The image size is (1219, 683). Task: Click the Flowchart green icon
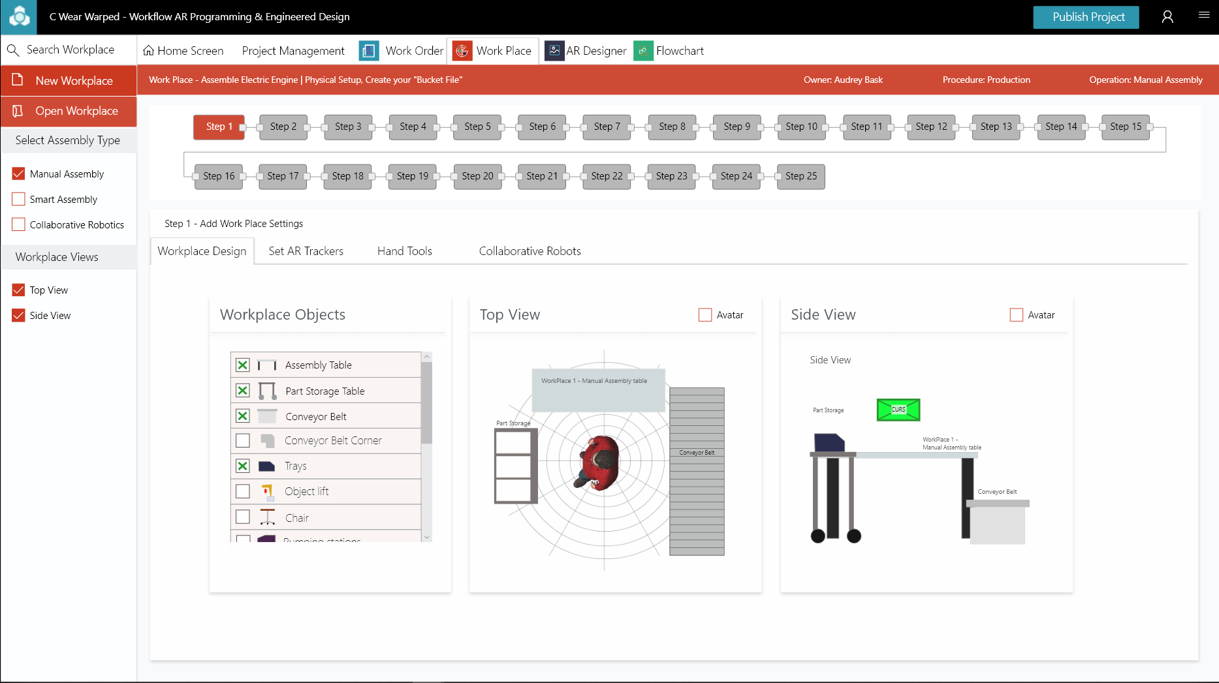tap(643, 50)
